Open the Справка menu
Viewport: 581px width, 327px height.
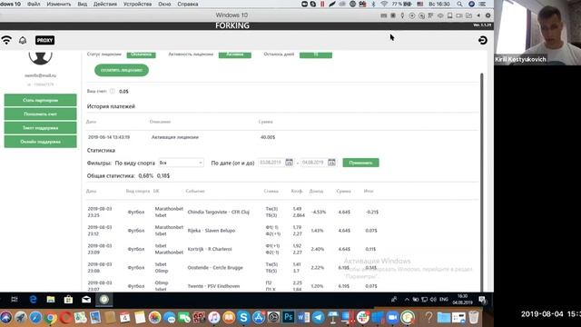point(188,4)
